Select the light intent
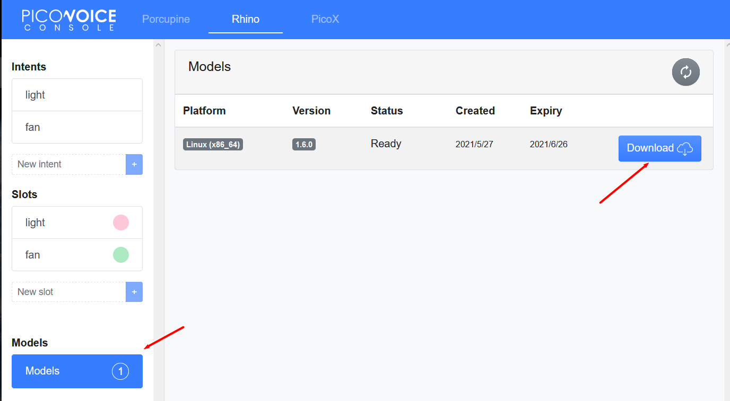 [x=77, y=95]
